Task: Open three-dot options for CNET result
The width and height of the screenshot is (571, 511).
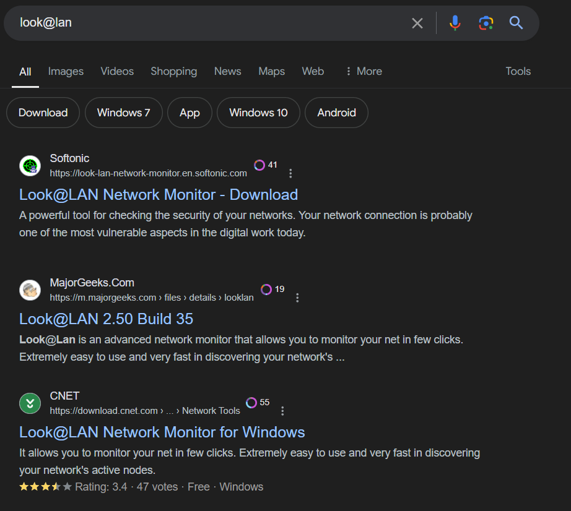Action: [283, 411]
